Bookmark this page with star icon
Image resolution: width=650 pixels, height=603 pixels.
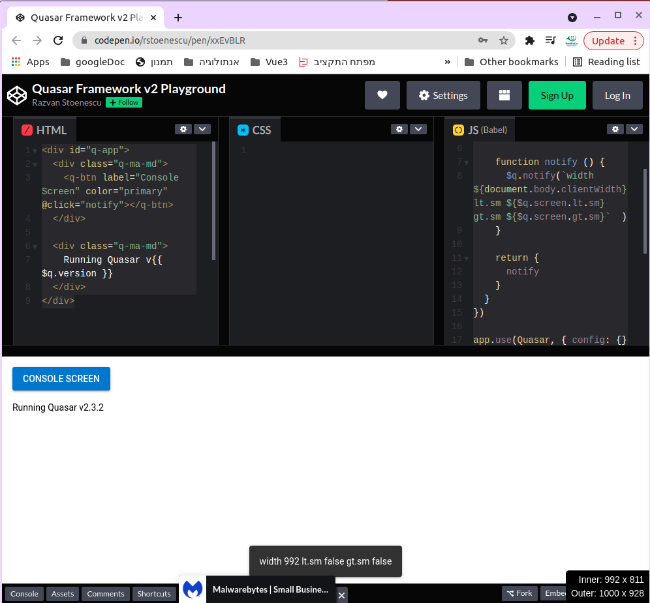(x=504, y=40)
